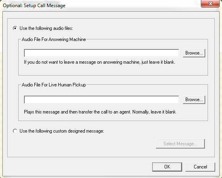
Task: Click blank dialog area left of the OK button
Action: 78,167
